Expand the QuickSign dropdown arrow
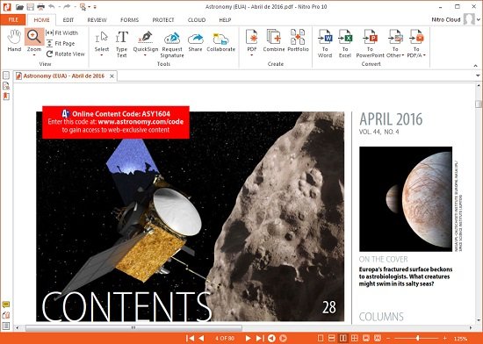The image size is (483, 344). [146, 55]
